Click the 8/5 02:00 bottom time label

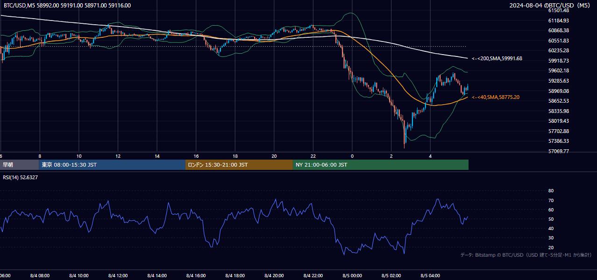(x=391, y=276)
